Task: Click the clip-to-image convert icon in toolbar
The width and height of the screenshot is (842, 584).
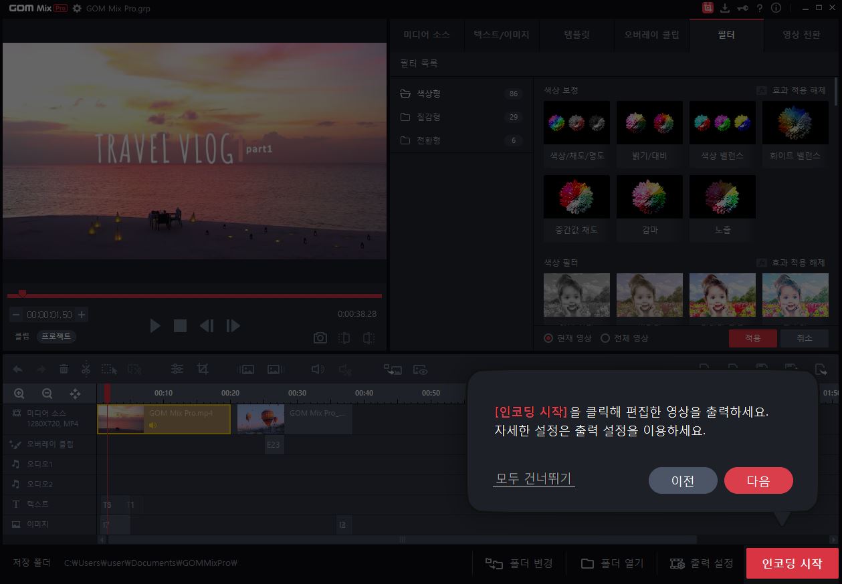Action: (392, 369)
